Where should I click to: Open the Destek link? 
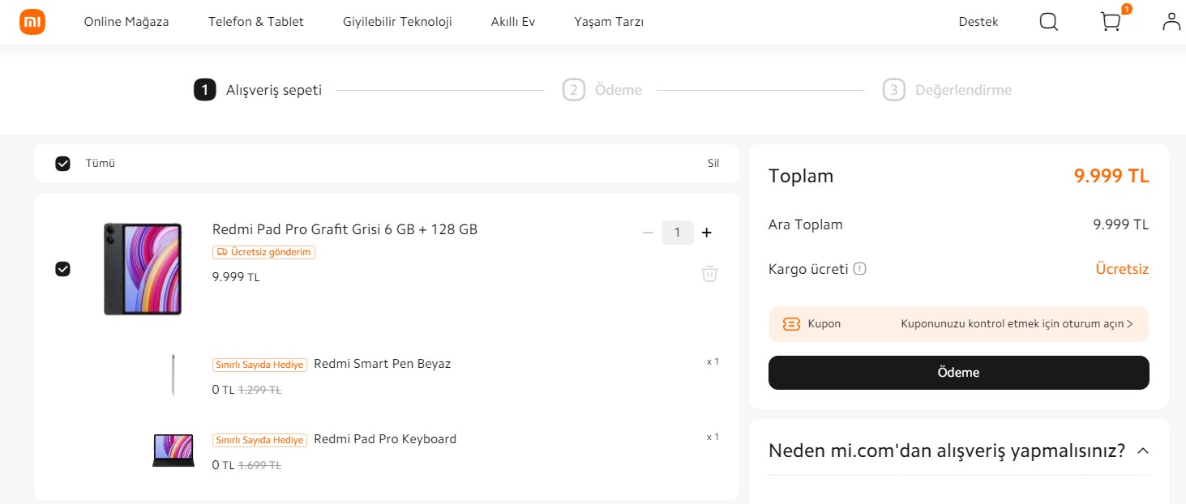[x=978, y=22]
